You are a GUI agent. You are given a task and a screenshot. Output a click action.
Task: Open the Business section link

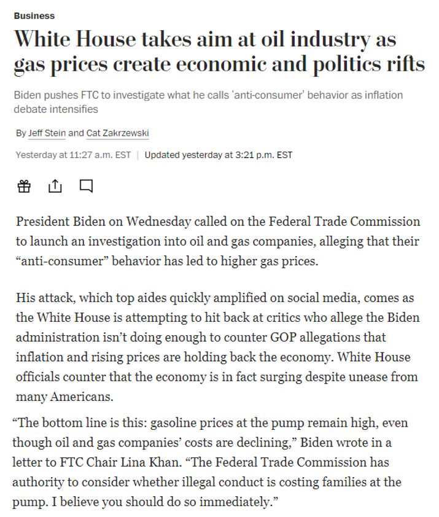pos(34,16)
